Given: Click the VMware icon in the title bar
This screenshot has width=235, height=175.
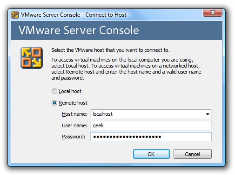Looking at the screenshot, I should [x=15, y=15].
